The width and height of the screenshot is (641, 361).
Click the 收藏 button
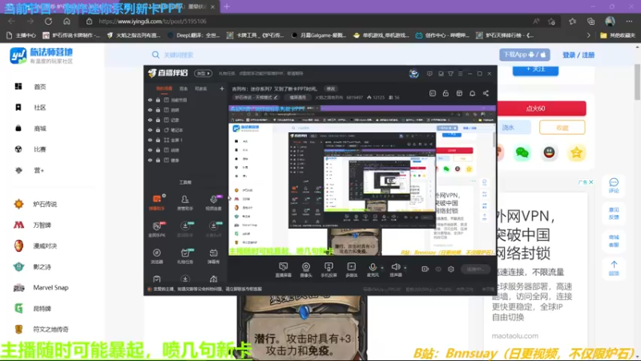point(562,128)
